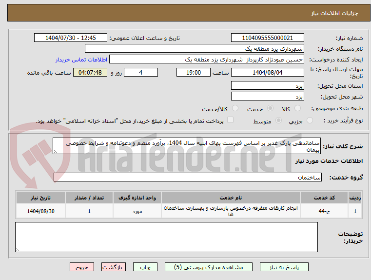
Task: Click the طبقه بندی موضوعی label
Action: tap(337, 108)
